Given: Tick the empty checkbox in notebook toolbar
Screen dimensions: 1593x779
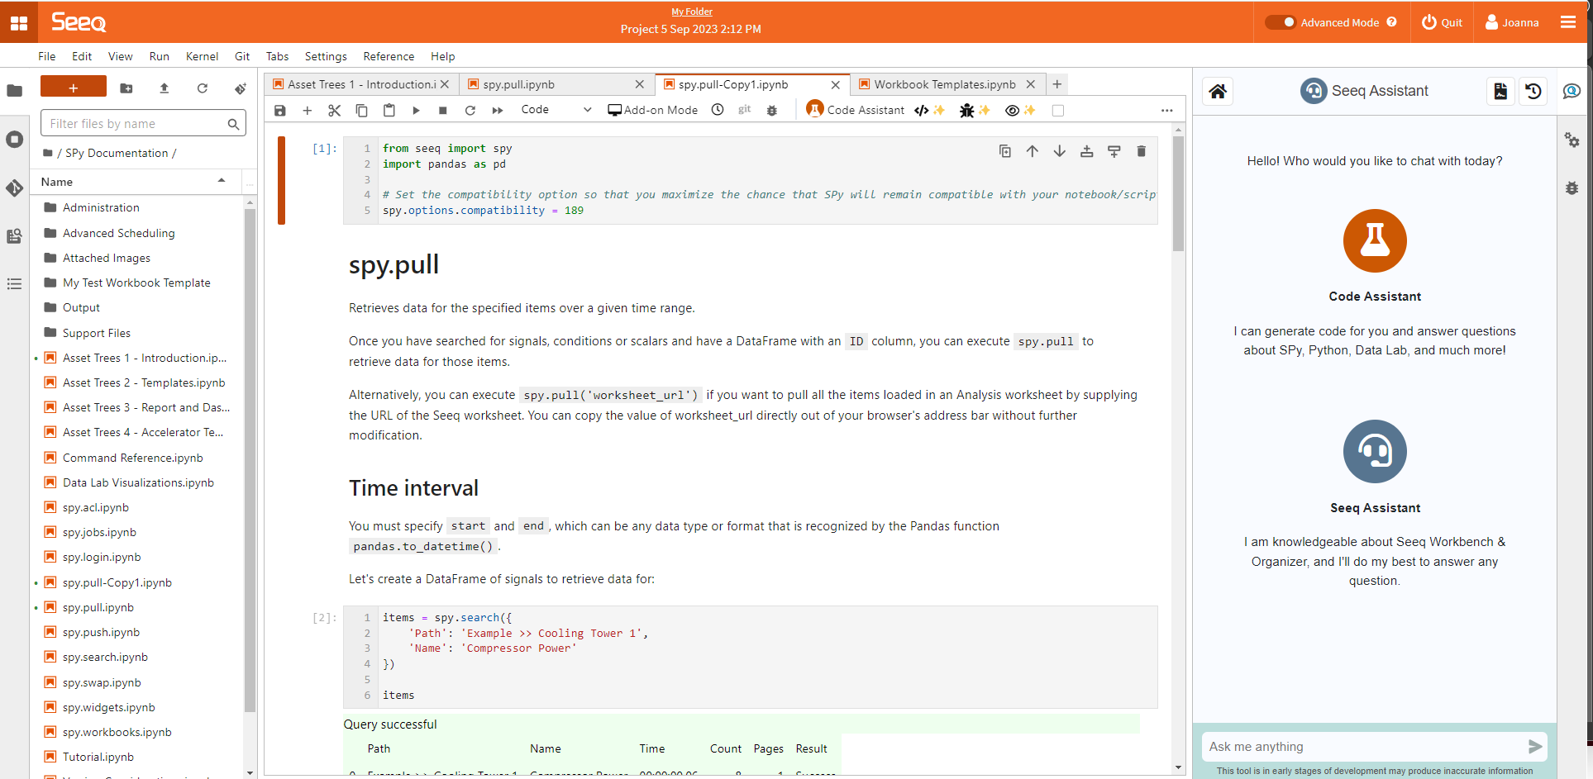Looking at the screenshot, I should pos(1057,110).
